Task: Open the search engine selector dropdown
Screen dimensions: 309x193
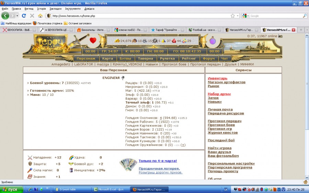Action: pyautogui.click(x=246, y=16)
